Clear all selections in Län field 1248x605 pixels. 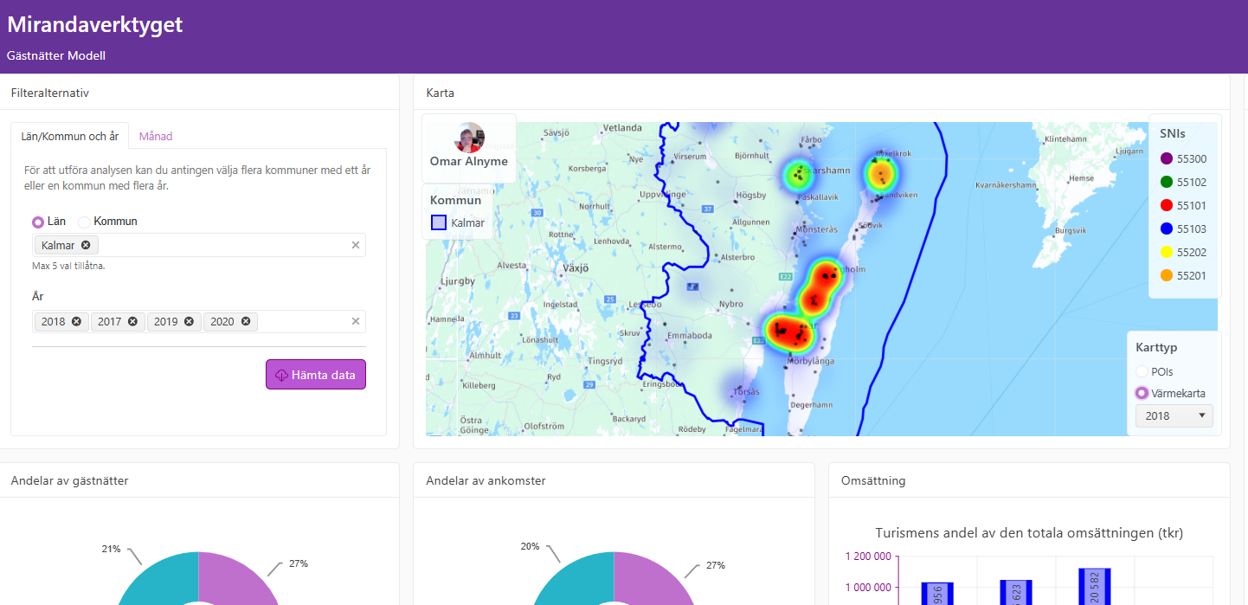(x=355, y=245)
